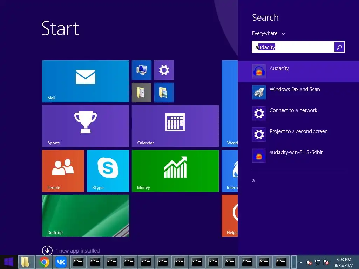Open Google Chrome from taskbar
The height and width of the screenshot is (269, 359).
pyautogui.click(x=44, y=262)
